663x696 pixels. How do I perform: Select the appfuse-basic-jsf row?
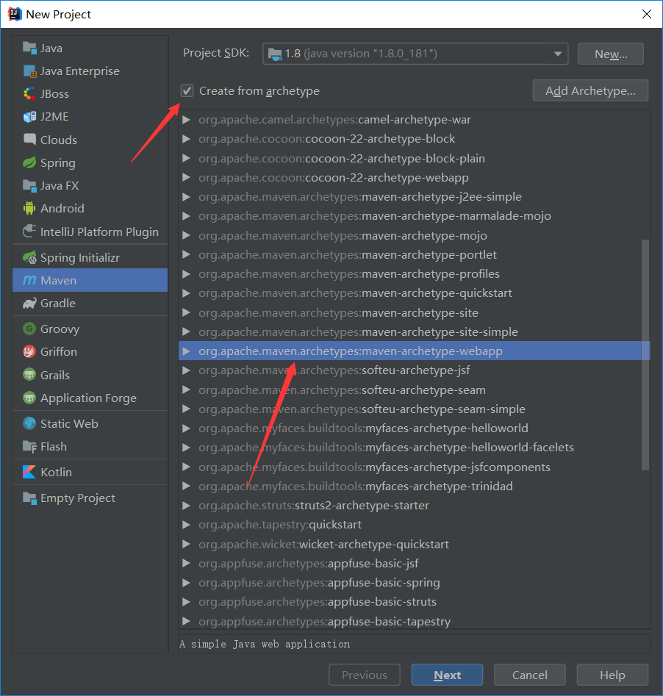pyautogui.click(x=415, y=563)
